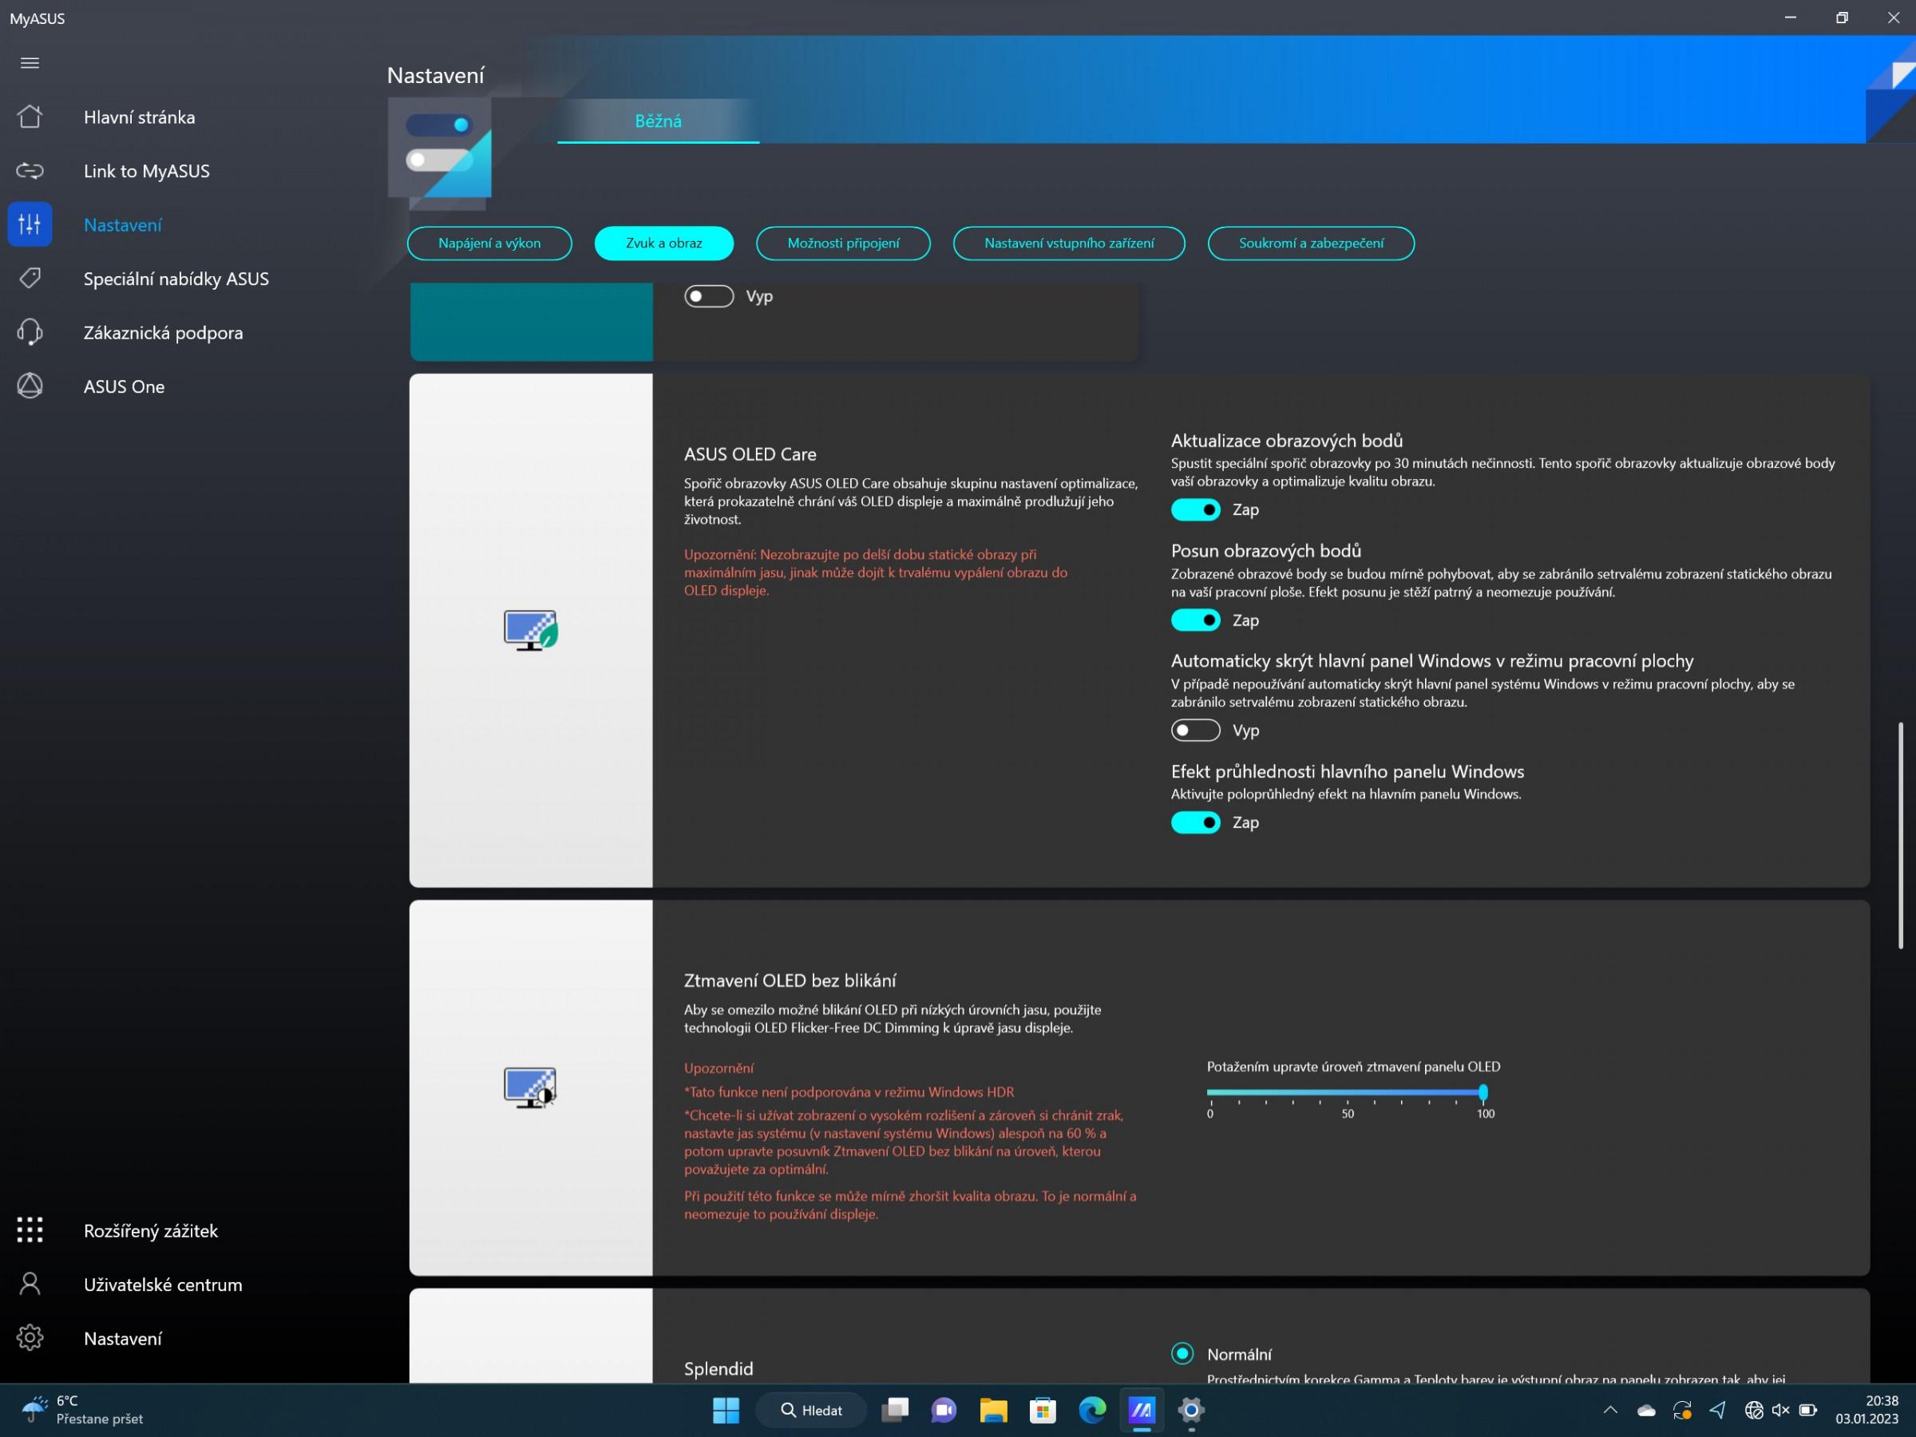Set OLED dimming slider to 0 mark

1210,1092
